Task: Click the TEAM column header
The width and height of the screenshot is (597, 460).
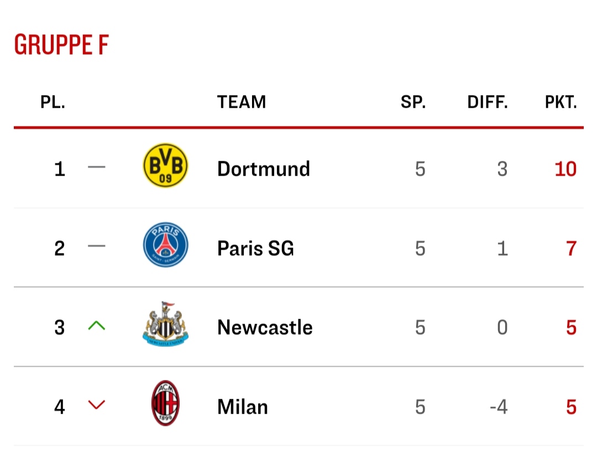Action: (242, 102)
